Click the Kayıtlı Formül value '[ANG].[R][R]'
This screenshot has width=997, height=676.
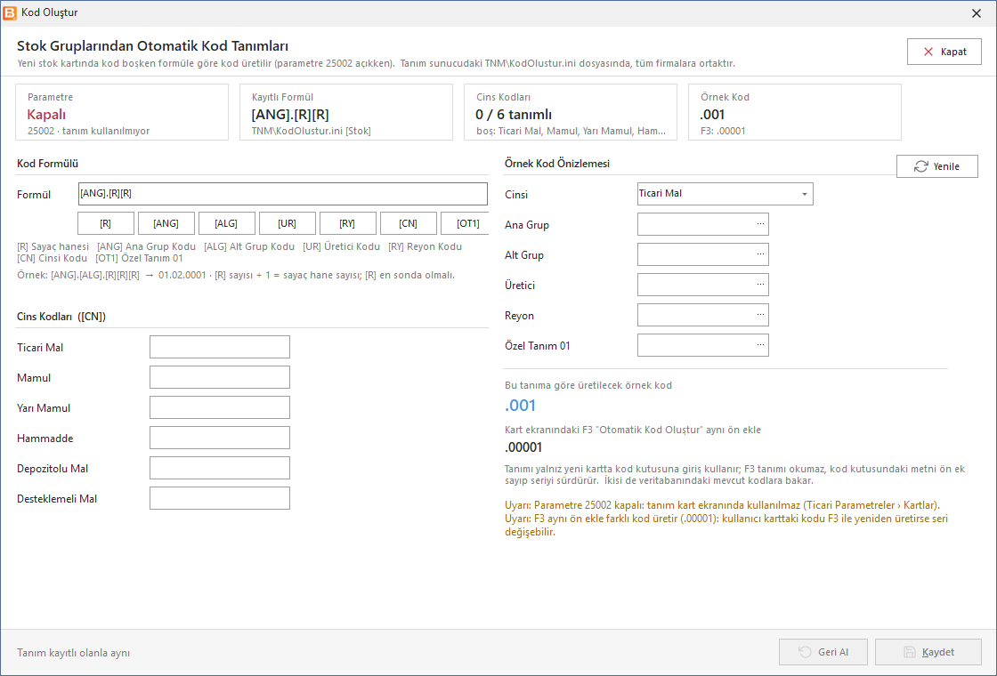click(290, 115)
